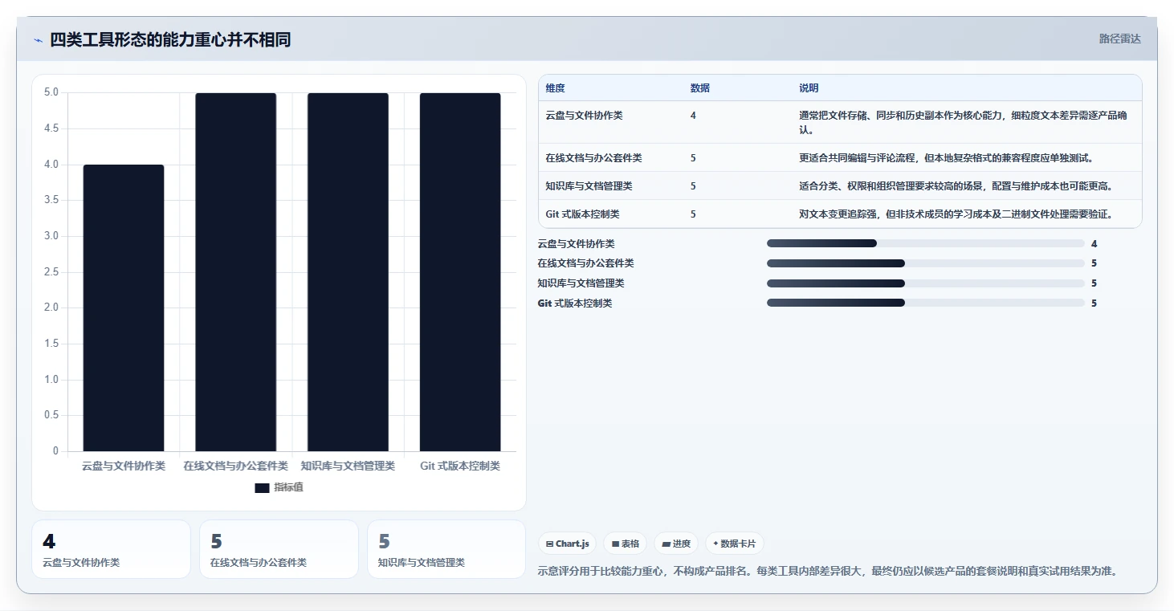Click the 云盘与文件协作类 progress bar

click(926, 243)
